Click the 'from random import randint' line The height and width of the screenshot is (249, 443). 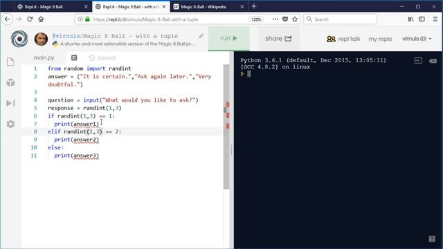click(x=89, y=68)
